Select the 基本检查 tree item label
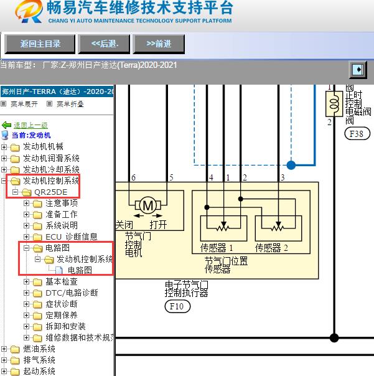374x376 pixels. pyautogui.click(x=62, y=281)
